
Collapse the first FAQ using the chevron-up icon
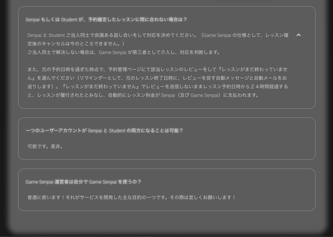point(299,35)
